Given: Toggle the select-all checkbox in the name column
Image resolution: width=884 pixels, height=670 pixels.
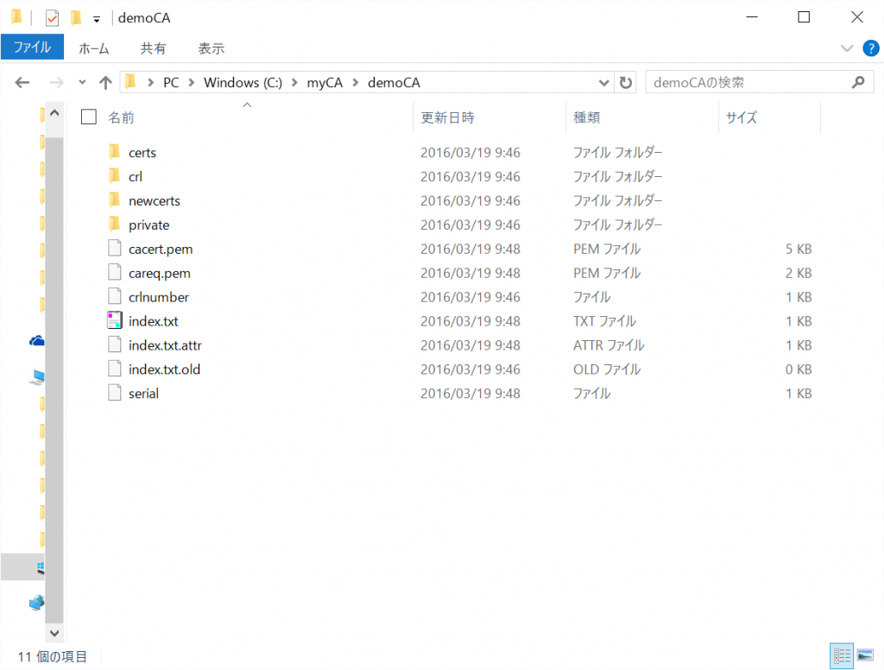Looking at the screenshot, I should coord(88,117).
